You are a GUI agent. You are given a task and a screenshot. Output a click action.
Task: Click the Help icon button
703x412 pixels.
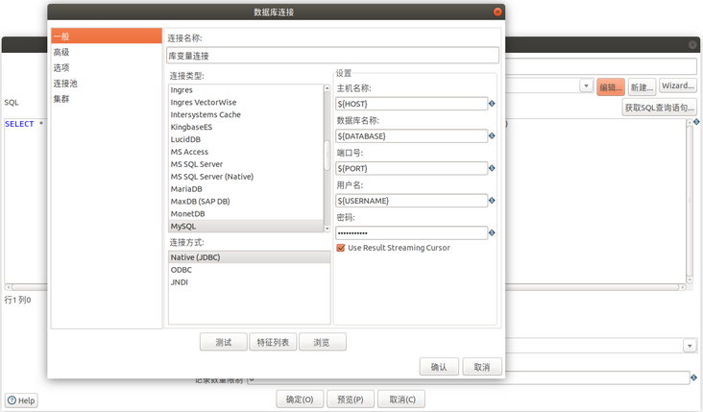21,400
